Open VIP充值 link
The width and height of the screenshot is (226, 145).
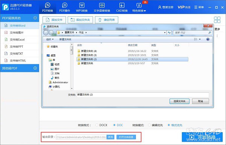click(184, 7)
